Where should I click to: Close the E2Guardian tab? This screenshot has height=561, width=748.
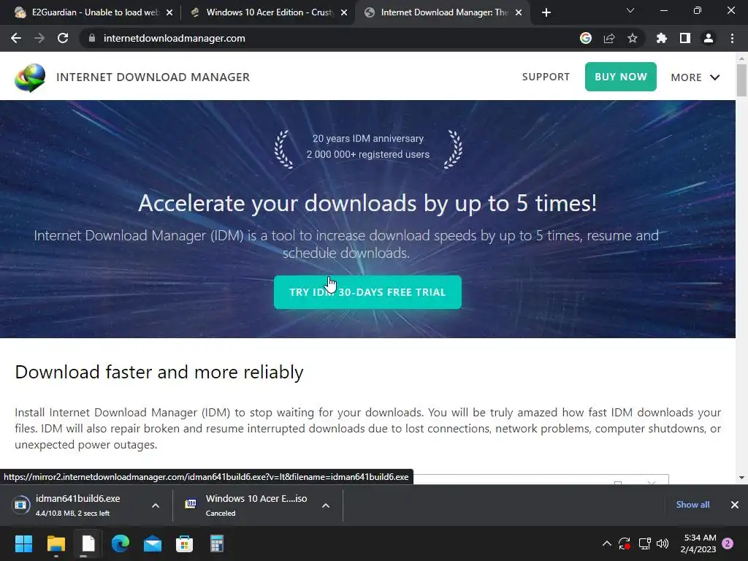coord(169,12)
